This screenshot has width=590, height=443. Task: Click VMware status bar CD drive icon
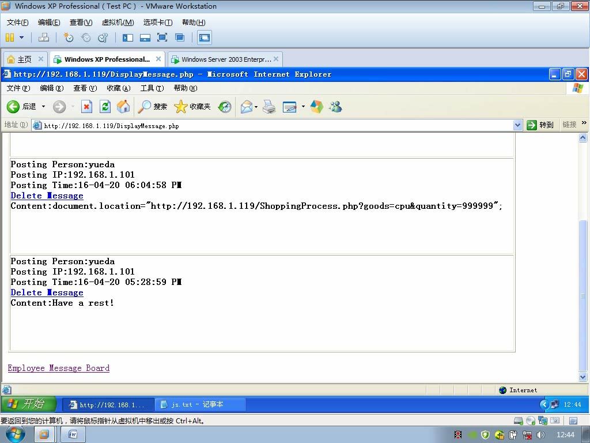pos(531,421)
